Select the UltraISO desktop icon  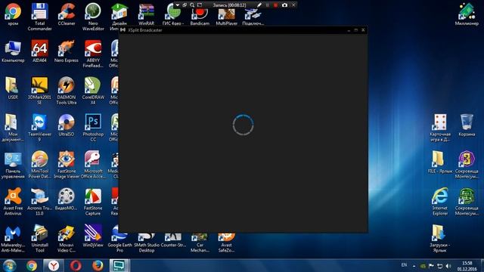[67, 125]
